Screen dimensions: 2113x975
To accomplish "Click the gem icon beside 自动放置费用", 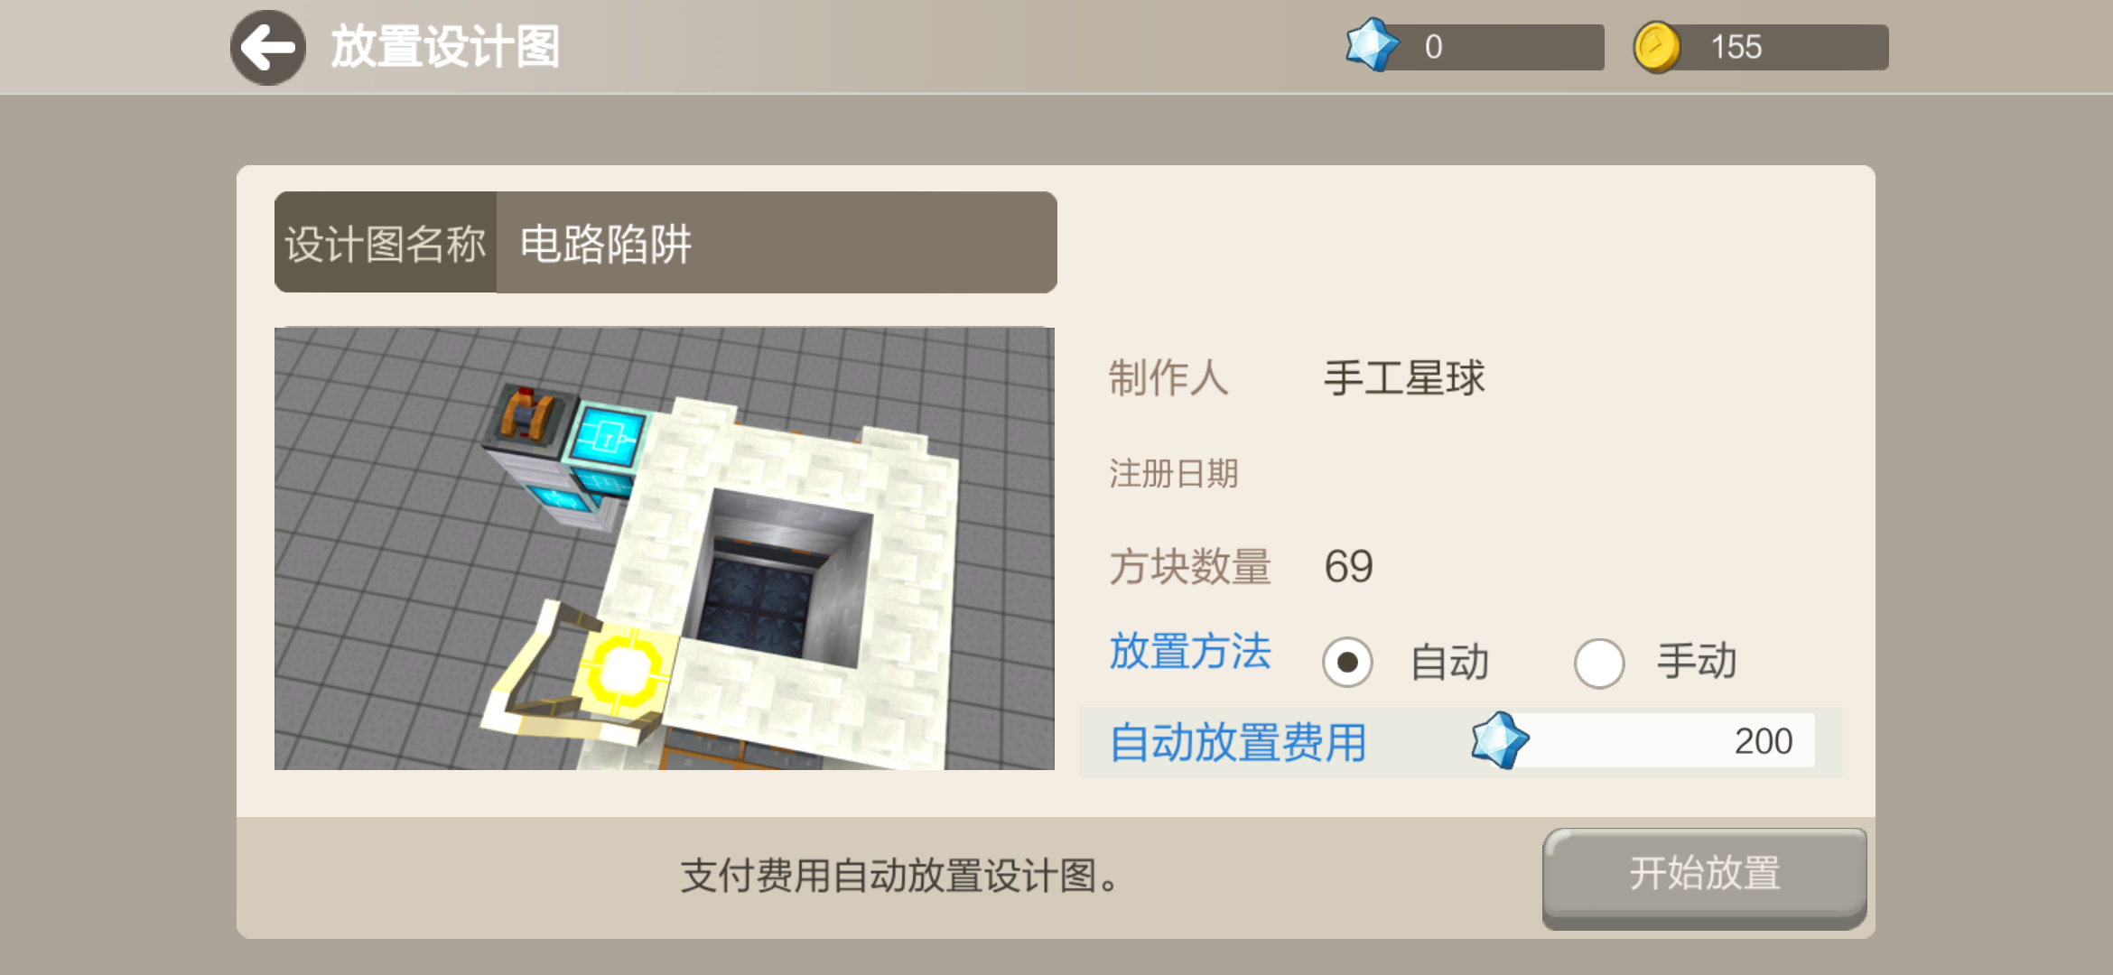I will 1500,740.
